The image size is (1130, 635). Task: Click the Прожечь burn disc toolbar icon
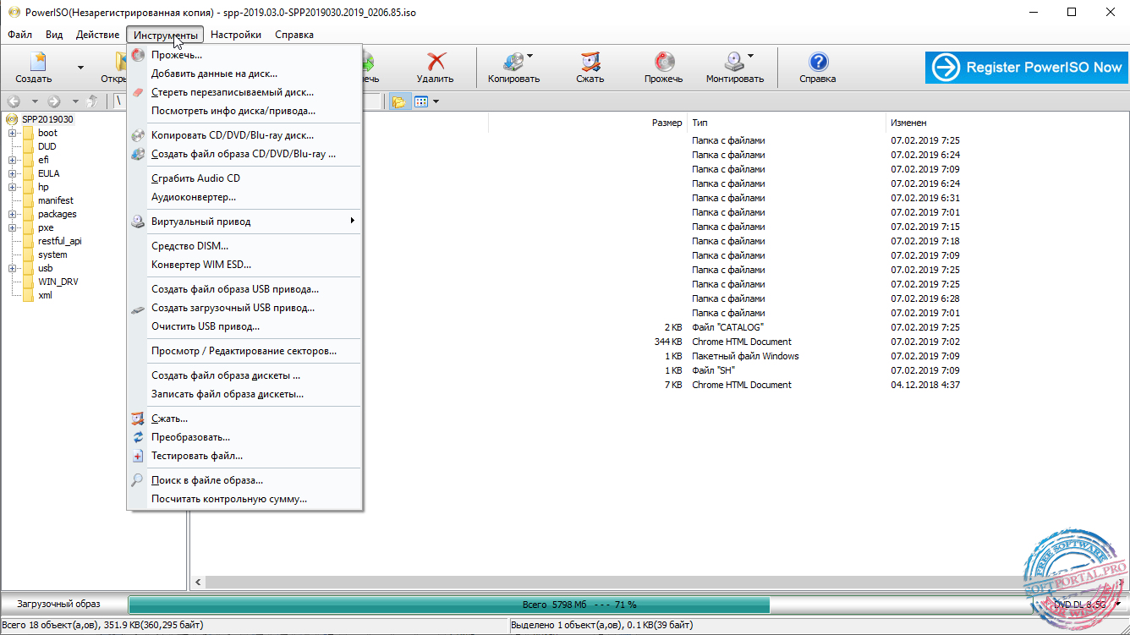pos(664,62)
